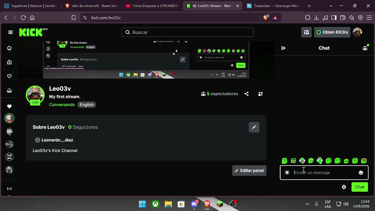Open the Home icon in Kick sidebar
This screenshot has width=375, height=211.
point(9,48)
